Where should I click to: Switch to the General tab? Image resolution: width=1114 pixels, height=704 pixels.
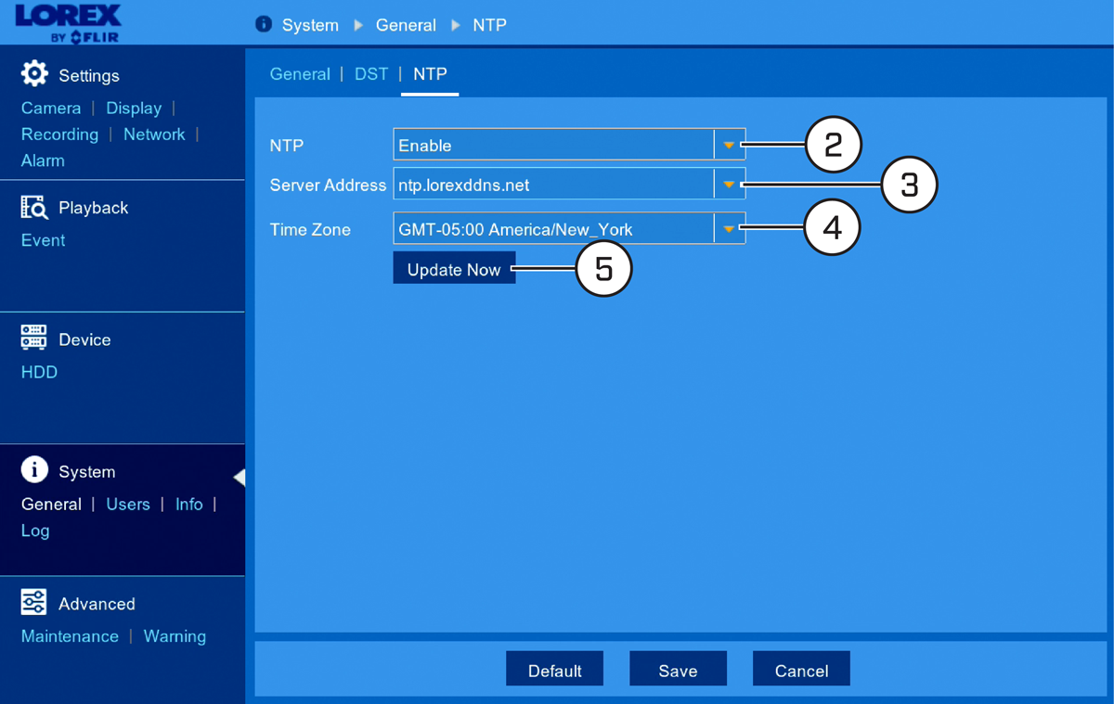tap(300, 74)
